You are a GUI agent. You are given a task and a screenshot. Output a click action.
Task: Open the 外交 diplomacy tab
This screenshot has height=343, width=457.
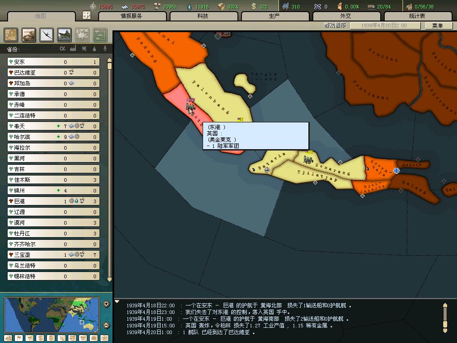[x=345, y=16]
